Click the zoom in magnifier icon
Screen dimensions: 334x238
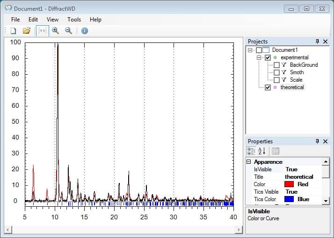click(x=55, y=31)
